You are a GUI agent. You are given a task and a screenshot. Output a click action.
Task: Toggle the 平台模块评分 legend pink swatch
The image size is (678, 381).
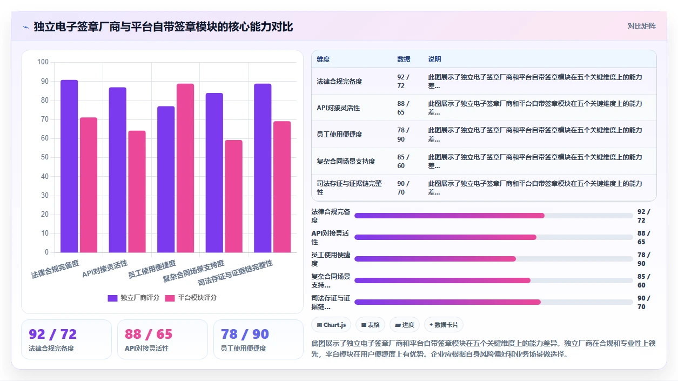[170, 298]
